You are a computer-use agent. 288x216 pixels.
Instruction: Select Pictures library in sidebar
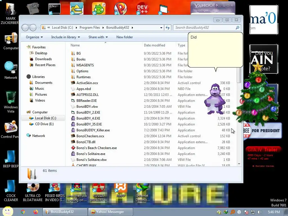(41, 94)
